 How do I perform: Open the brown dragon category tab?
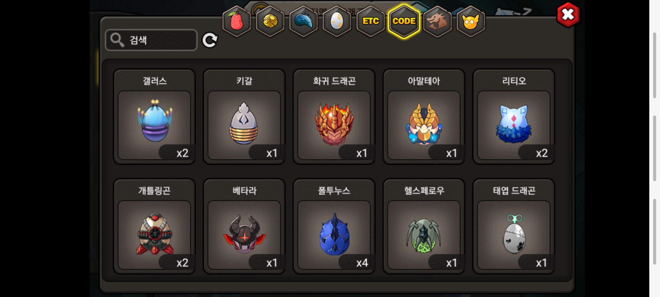[437, 21]
